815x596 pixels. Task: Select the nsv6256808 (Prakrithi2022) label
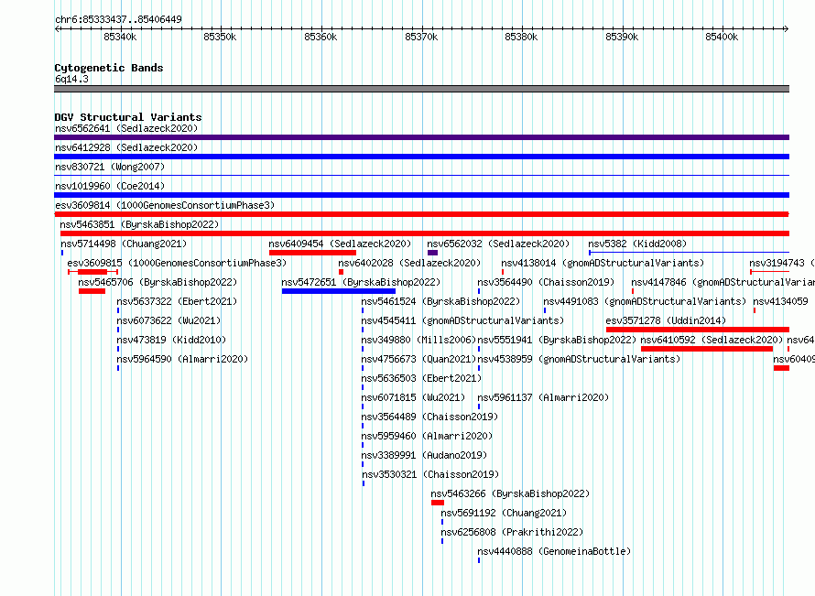click(x=512, y=532)
